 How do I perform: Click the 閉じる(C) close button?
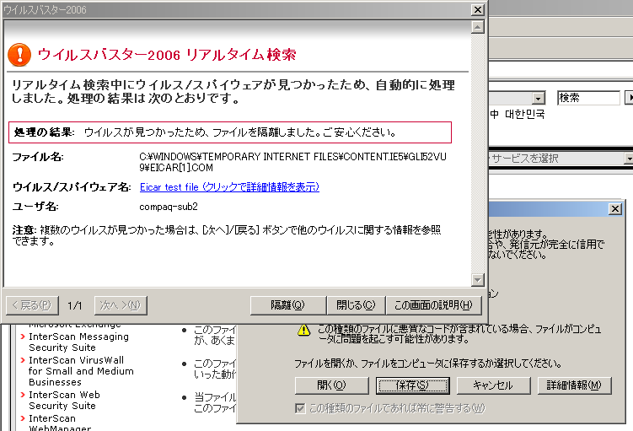coord(356,305)
